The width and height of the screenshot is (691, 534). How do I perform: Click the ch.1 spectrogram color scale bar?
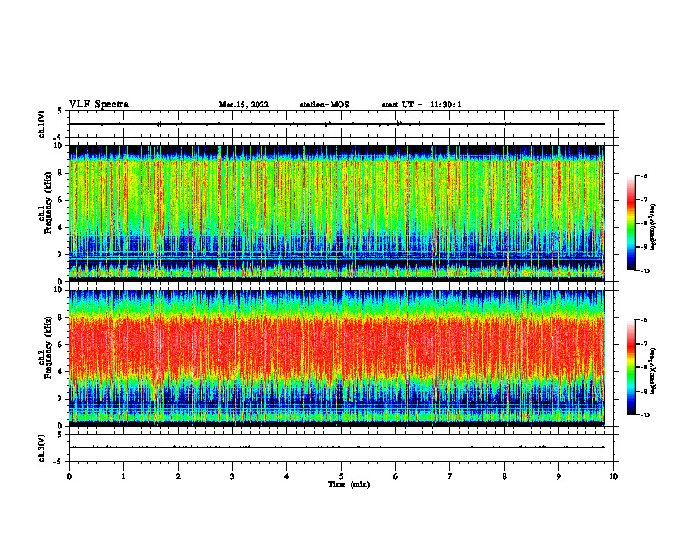pyautogui.click(x=631, y=223)
